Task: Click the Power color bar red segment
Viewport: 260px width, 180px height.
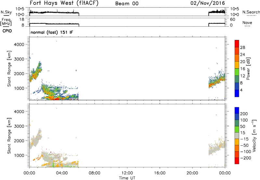Action: pos(237,44)
